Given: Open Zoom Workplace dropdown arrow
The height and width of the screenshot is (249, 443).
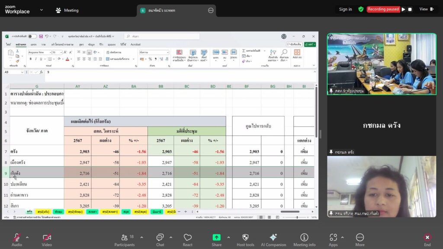Looking at the screenshot, I should tap(42, 10).
